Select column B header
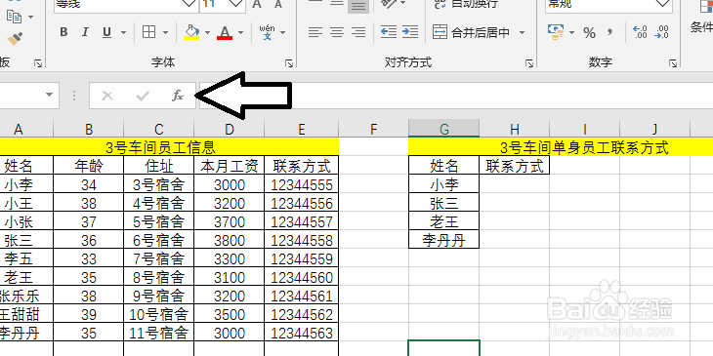 pyautogui.click(x=89, y=130)
